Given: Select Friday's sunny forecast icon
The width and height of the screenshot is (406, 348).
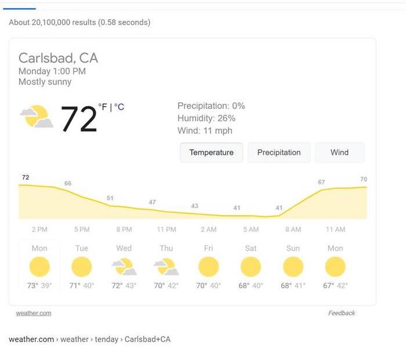Looking at the screenshot, I should point(208,267).
